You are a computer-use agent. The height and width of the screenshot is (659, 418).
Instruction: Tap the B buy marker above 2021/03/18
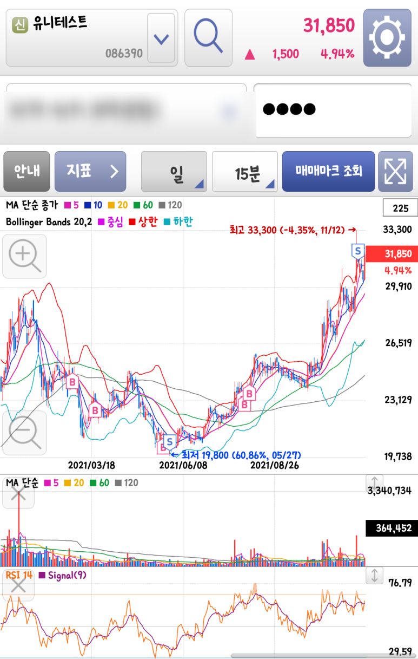95,410
